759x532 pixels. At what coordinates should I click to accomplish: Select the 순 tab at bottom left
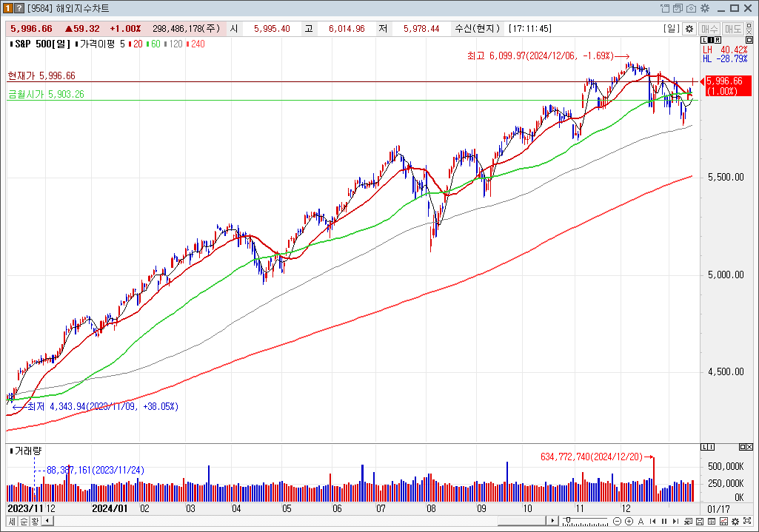click(x=23, y=522)
